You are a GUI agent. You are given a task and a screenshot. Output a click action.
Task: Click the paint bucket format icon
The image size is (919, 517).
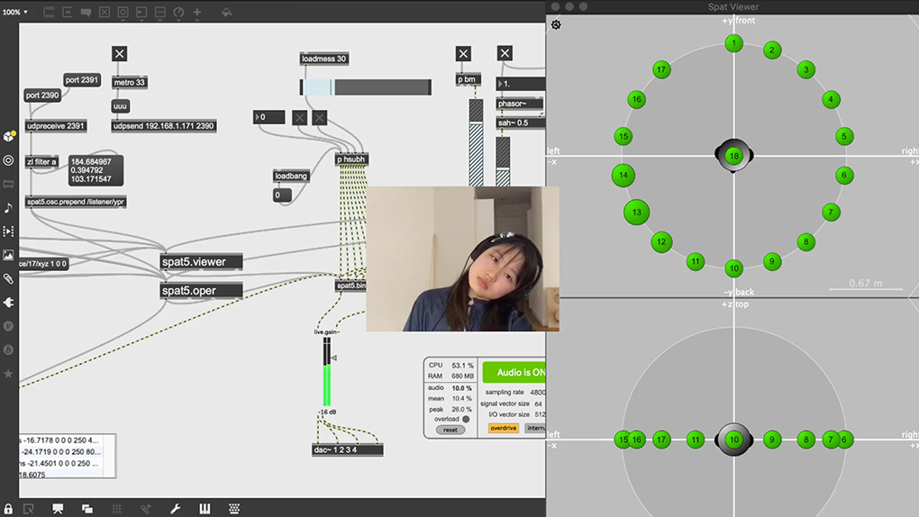point(226,13)
